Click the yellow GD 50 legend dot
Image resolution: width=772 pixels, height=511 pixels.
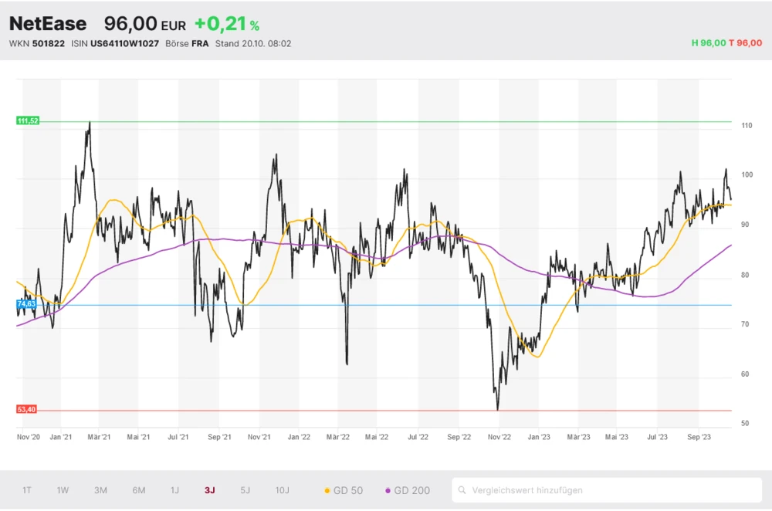pyautogui.click(x=327, y=490)
